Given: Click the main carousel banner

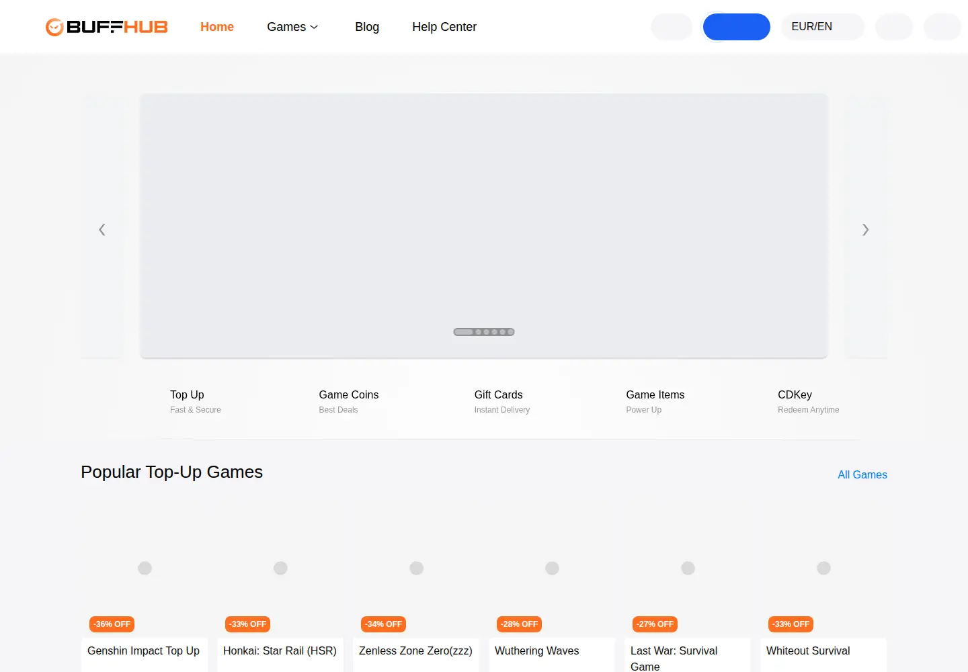Looking at the screenshot, I should point(484,226).
